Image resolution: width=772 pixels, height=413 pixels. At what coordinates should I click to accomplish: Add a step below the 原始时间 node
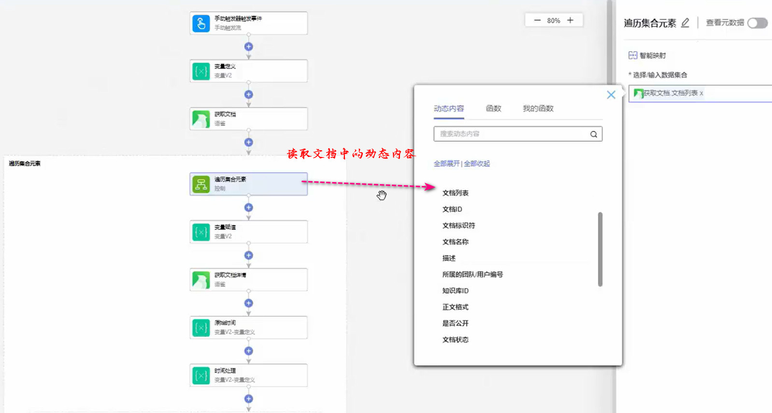click(249, 351)
